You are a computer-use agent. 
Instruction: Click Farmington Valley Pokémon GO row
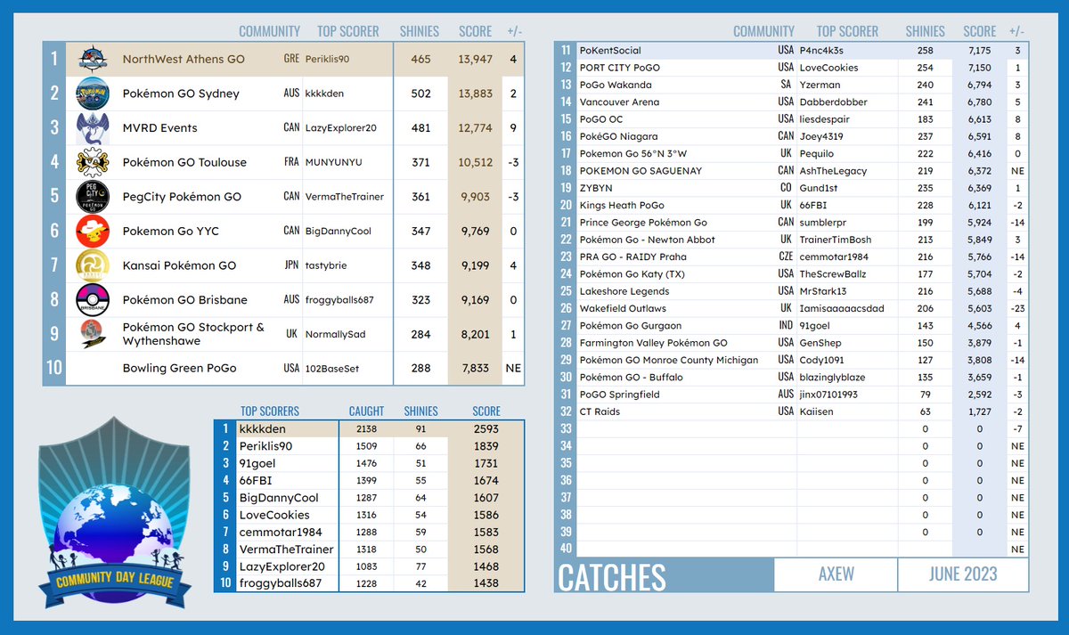click(801, 343)
